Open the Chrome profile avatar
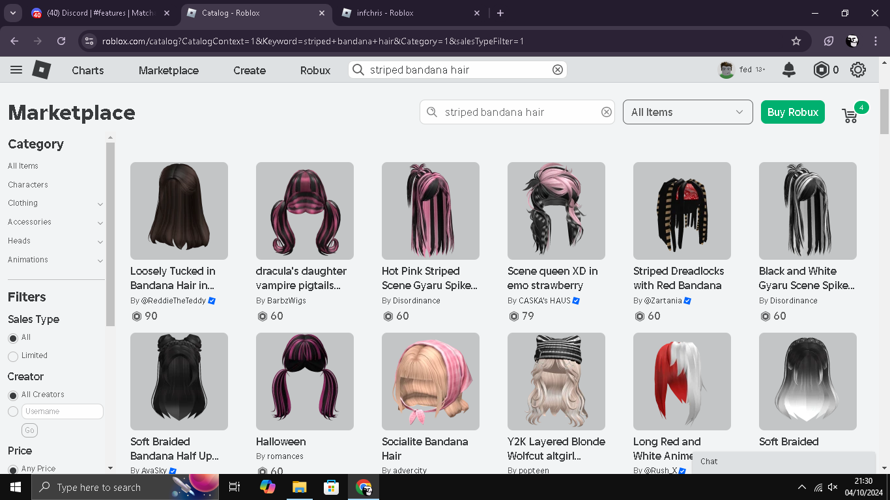 (852, 41)
